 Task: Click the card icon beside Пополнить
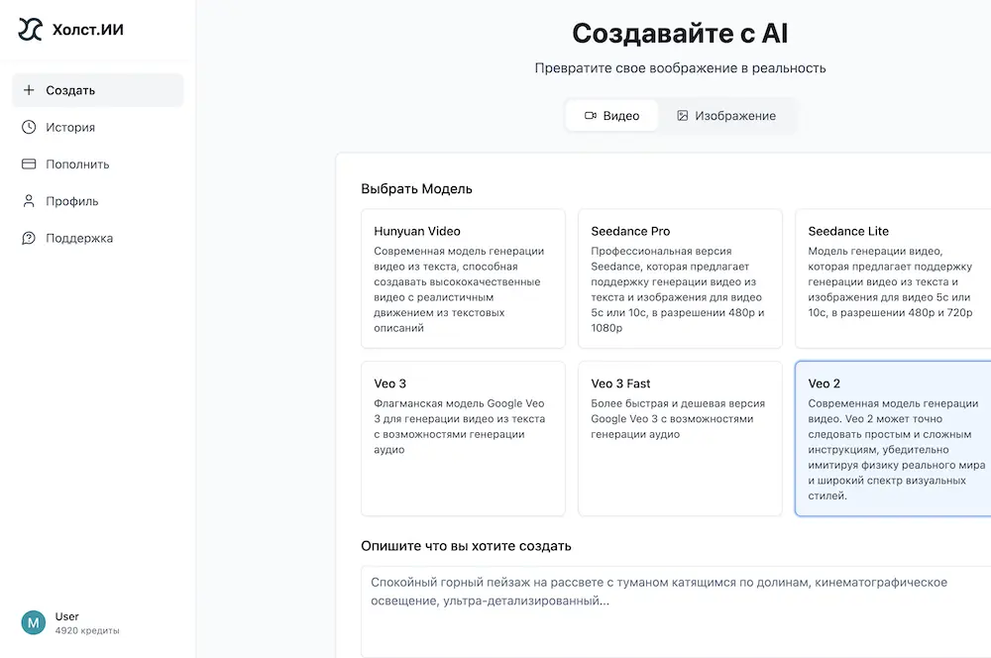tap(28, 164)
